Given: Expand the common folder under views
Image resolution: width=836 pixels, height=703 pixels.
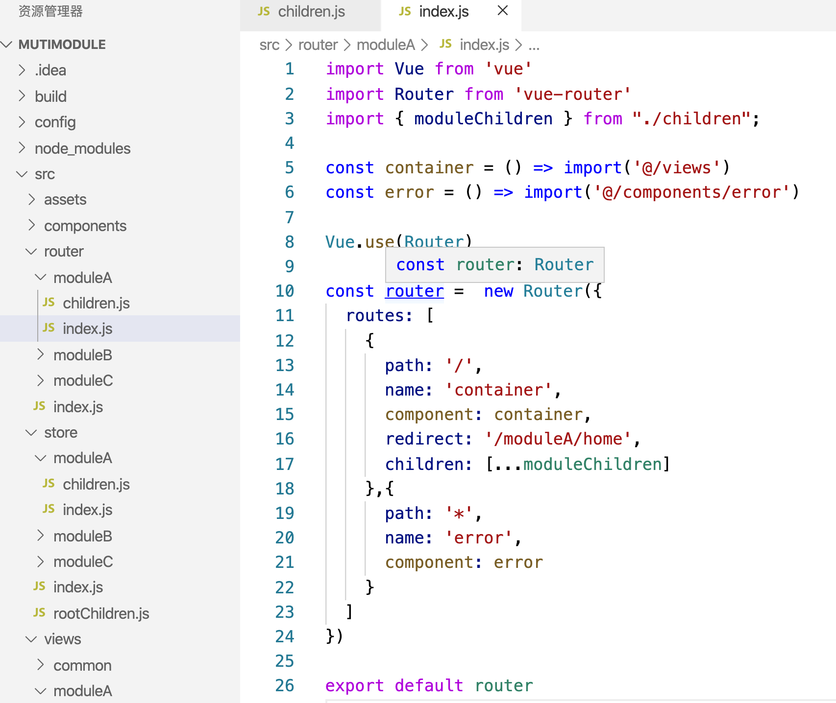Looking at the screenshot, I should coord(41,665).
